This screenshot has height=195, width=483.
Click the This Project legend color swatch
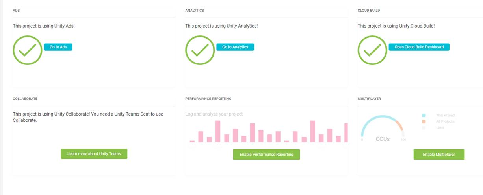pyautogui.click(x=424, y=116)
